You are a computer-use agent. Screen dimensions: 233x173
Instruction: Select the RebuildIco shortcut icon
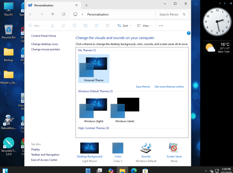[x=8, y=122]
